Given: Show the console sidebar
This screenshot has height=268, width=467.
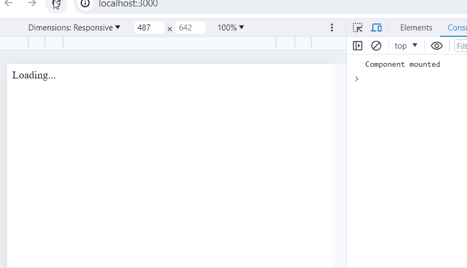Looking at the screenshot, I should tap(357, 46).
